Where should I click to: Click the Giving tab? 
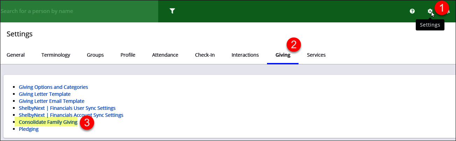pyautogui.click(x=282, y=55)
